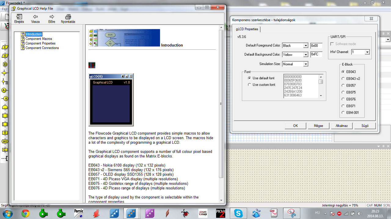Open Parsic from the taskbar
This screenshot has height=219, width=391.
[x=79, y=214]
